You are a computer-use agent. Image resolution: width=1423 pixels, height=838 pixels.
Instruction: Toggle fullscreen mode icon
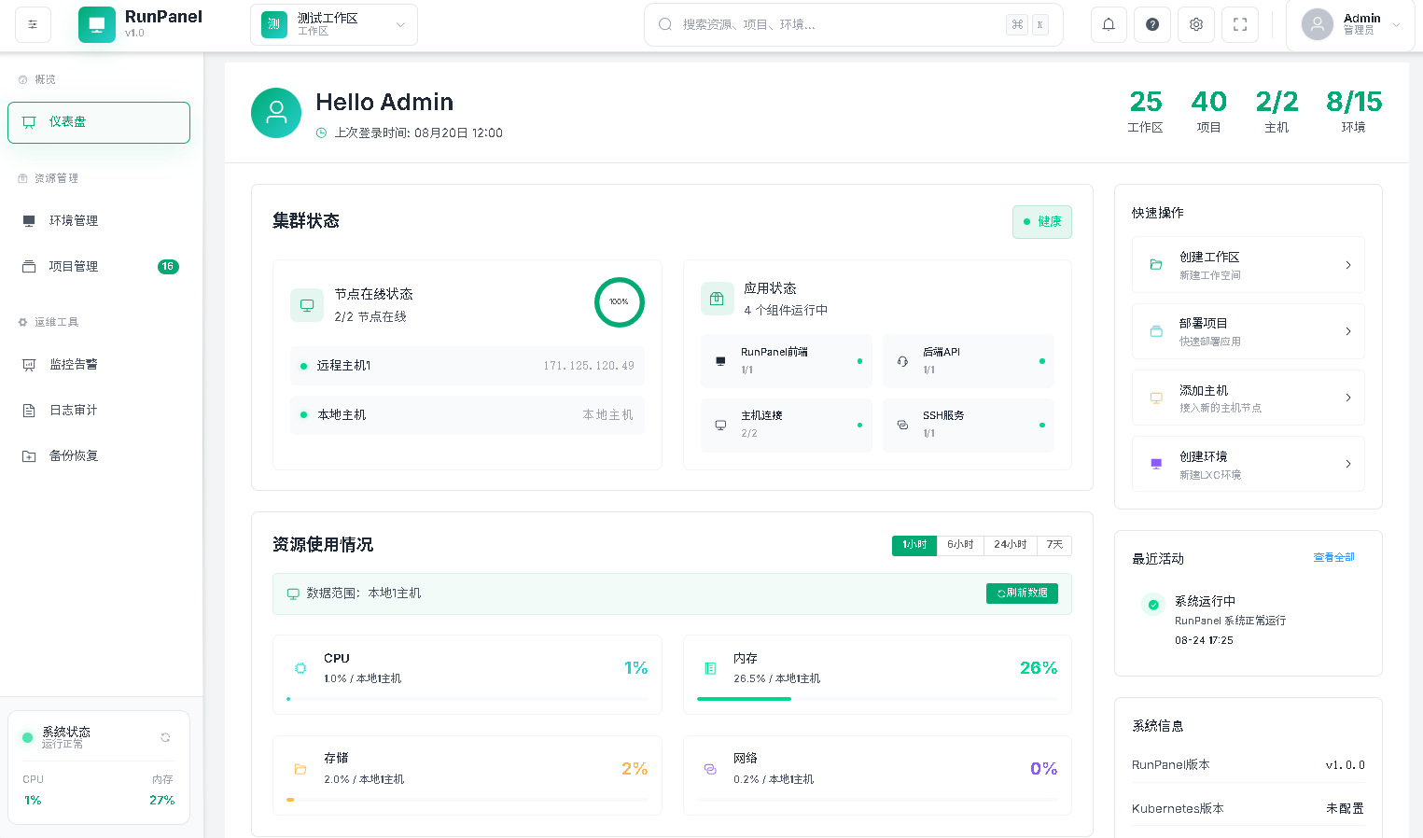coord(1240,25)
